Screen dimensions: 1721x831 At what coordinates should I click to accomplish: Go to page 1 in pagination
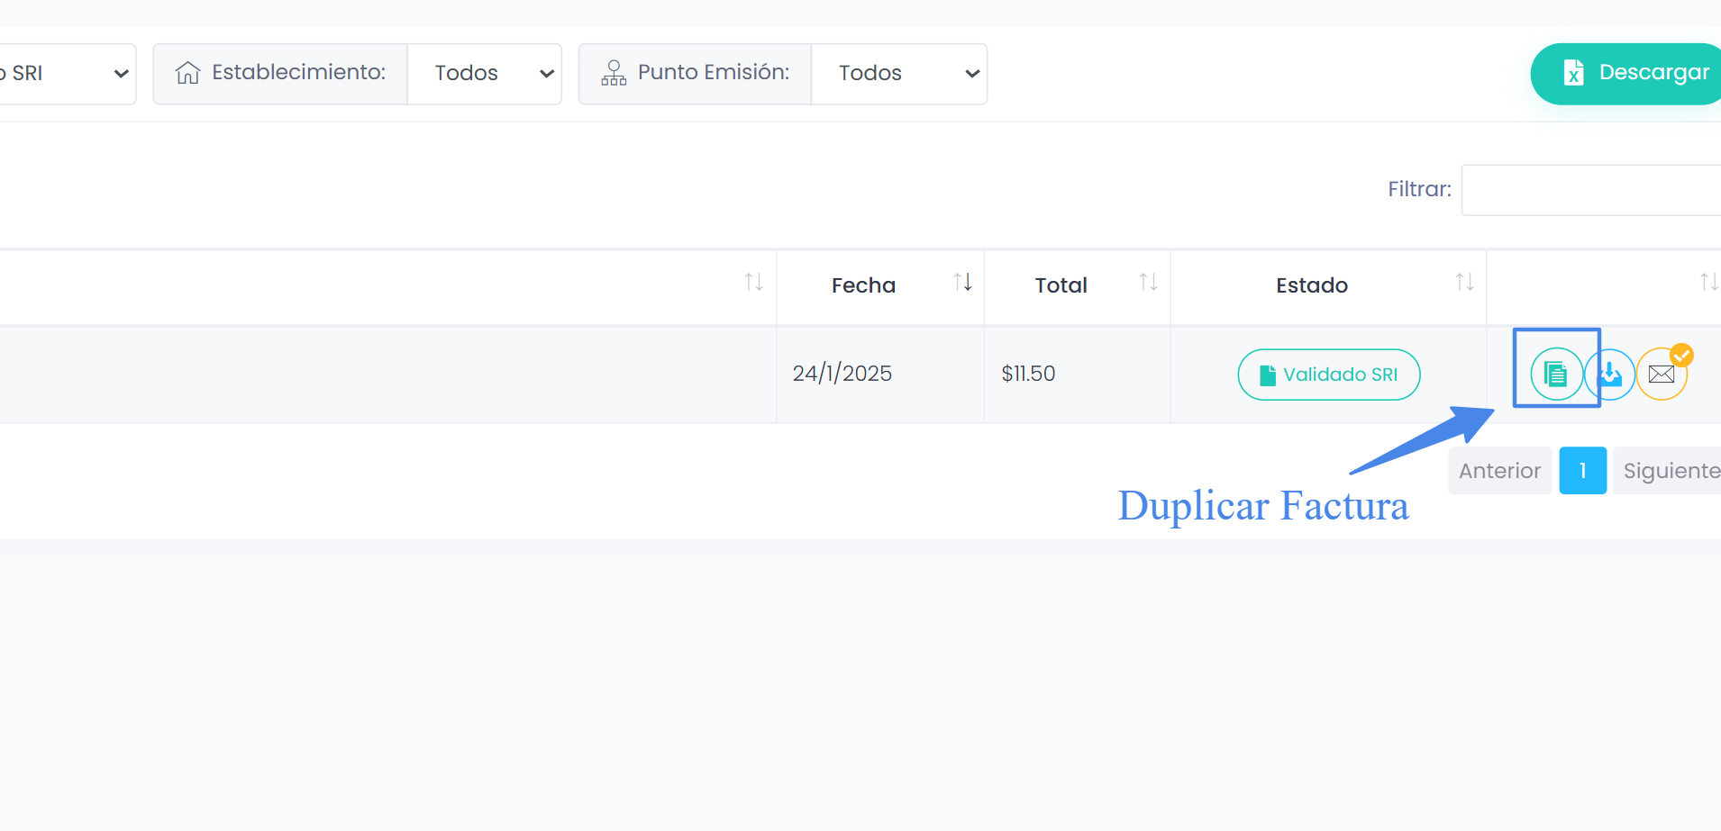(1582, 470)
